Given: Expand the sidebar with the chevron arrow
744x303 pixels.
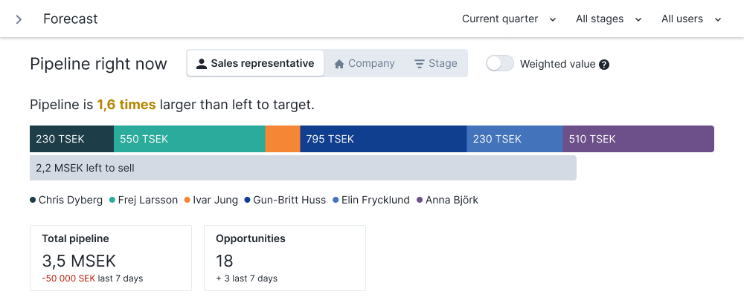Looking at the screenshot, I should [19, 19].
